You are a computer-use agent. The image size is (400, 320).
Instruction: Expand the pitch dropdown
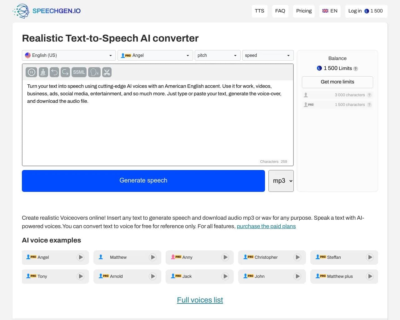point(217,55)
